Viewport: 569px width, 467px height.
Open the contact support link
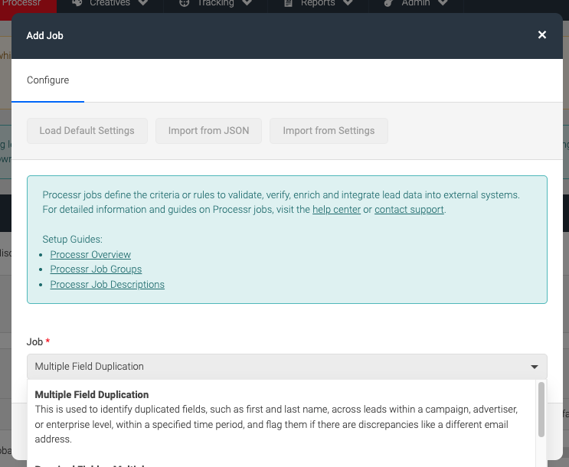pos(409,210)
